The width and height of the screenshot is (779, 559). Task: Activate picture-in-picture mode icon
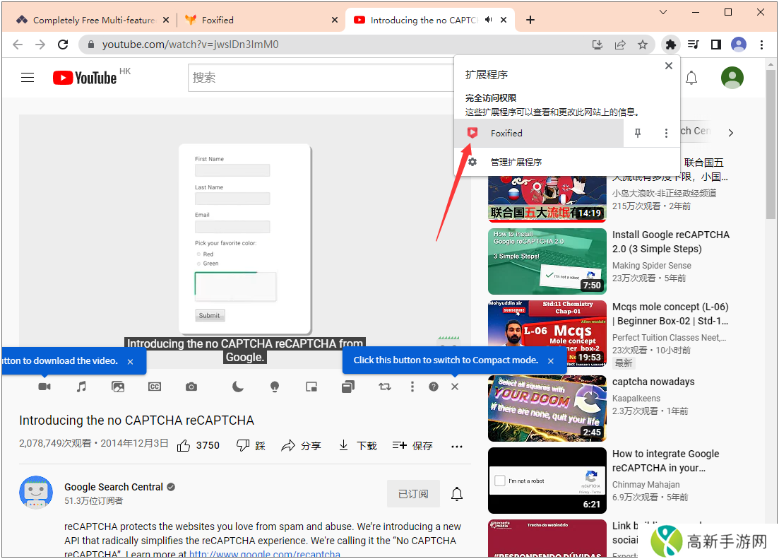click(311, 387)
